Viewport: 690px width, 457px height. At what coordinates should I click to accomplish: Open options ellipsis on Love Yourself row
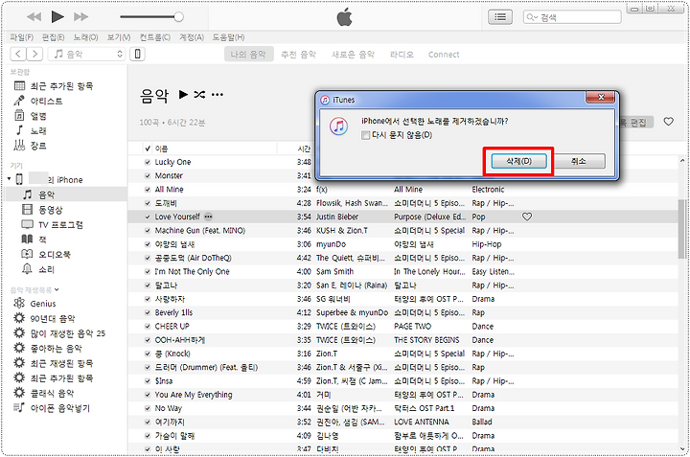(x=209, y=217)
